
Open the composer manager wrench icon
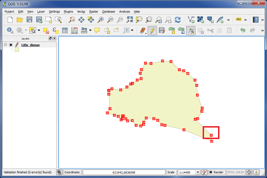(58, 20)
